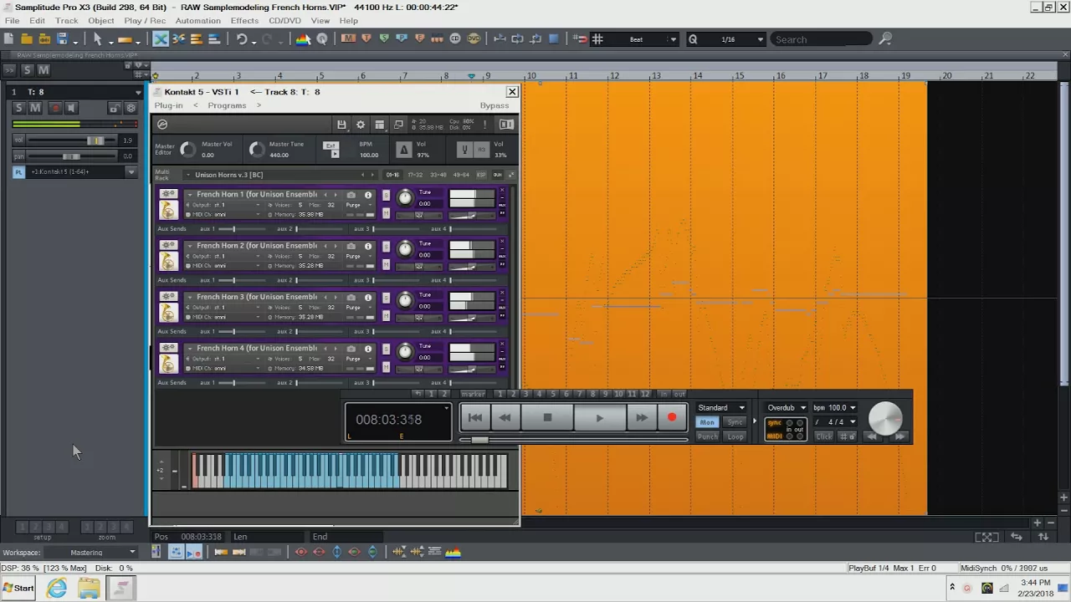Toggle the Punch button in transport
Image resolution: width=1071 pixels, height=602 pixels.
click(707, 436)
